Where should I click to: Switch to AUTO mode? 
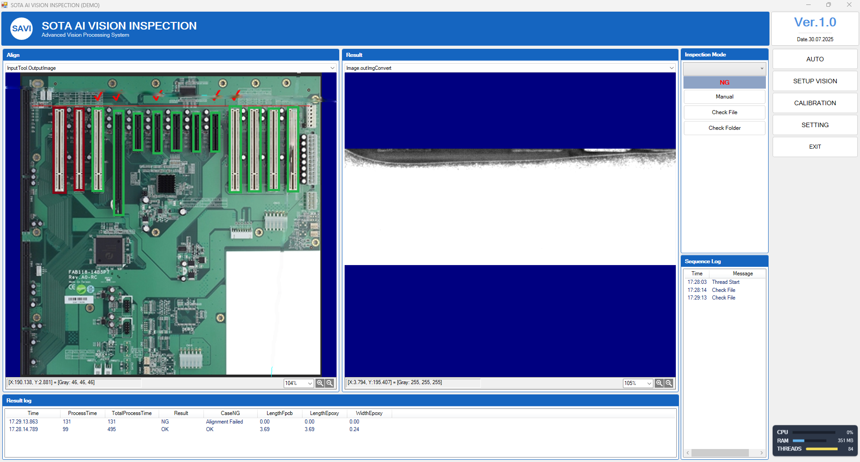[815, 59]
